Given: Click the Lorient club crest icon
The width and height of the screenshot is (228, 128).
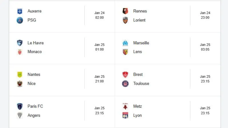Looking at the screenshot, I should pos(125,20).
